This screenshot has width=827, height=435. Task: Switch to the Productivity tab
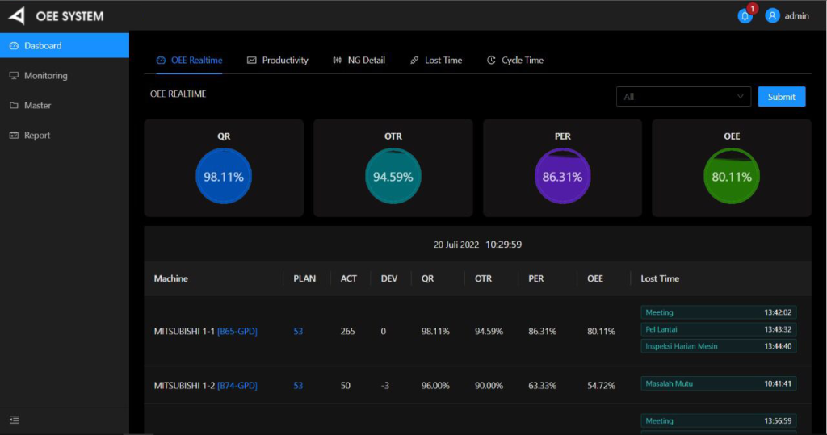(277, 61)
